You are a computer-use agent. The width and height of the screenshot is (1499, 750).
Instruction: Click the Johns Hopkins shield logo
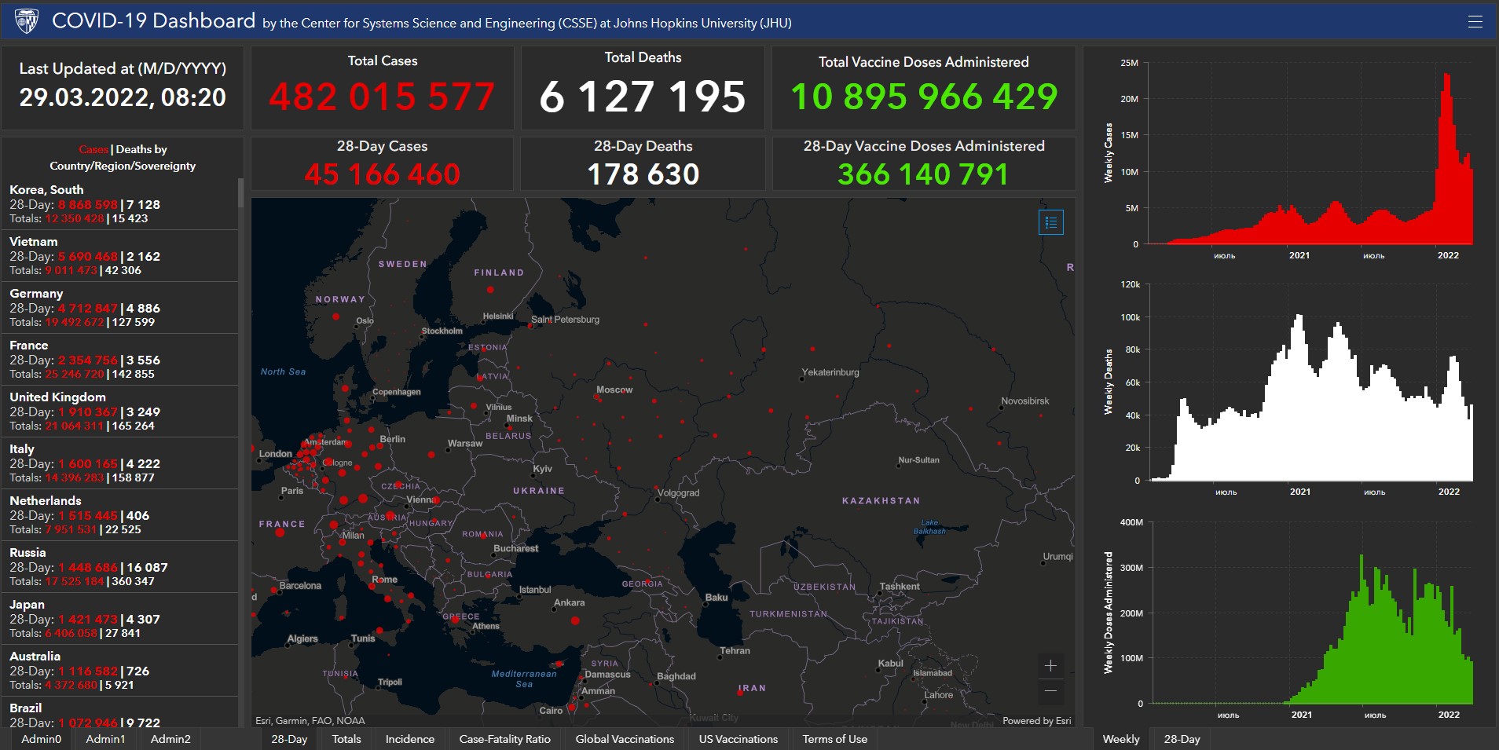27,21
